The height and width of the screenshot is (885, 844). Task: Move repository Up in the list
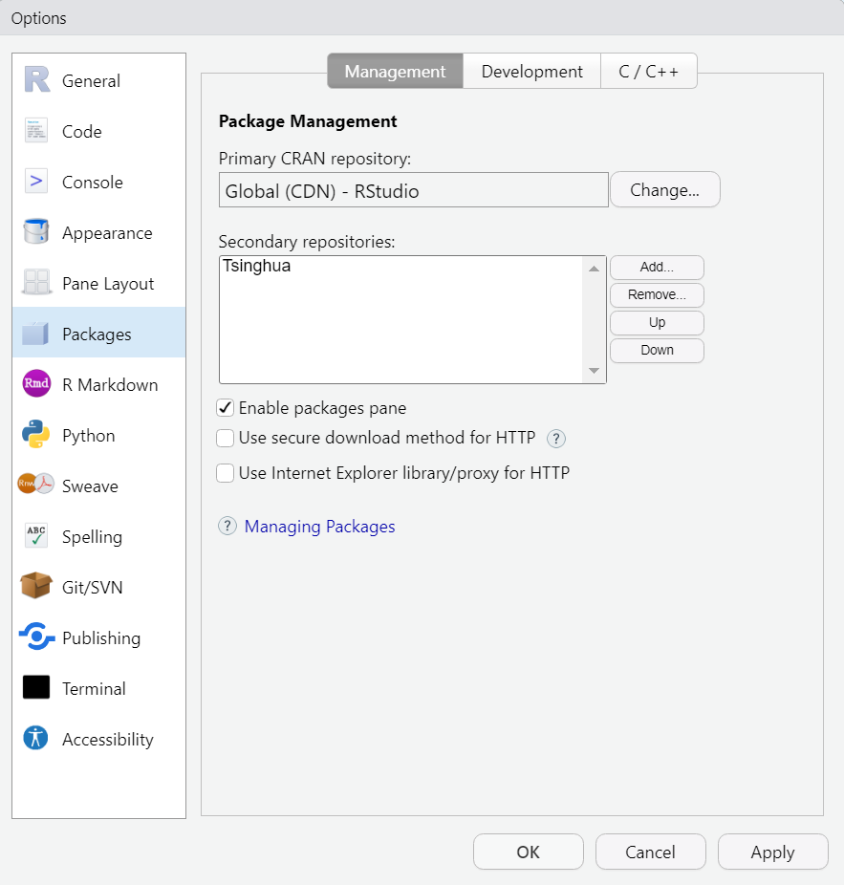pos(657,322)
